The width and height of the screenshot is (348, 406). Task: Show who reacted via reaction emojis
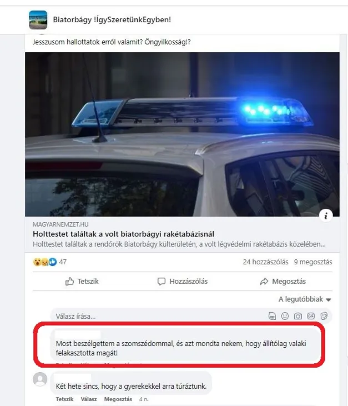[45, 262]
